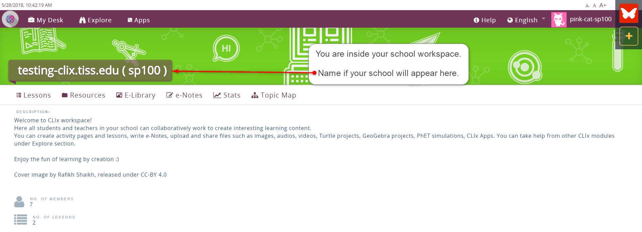Reset font size with A
The width and height of the screenshot is (642, 232).
coord(594,6)
